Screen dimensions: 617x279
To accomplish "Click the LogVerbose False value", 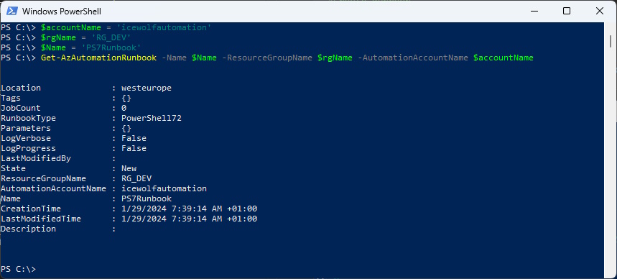I will (x=134, y=138).
